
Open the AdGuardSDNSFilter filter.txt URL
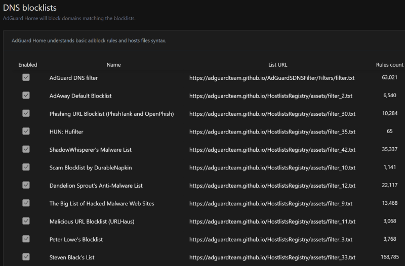[272, 78]
